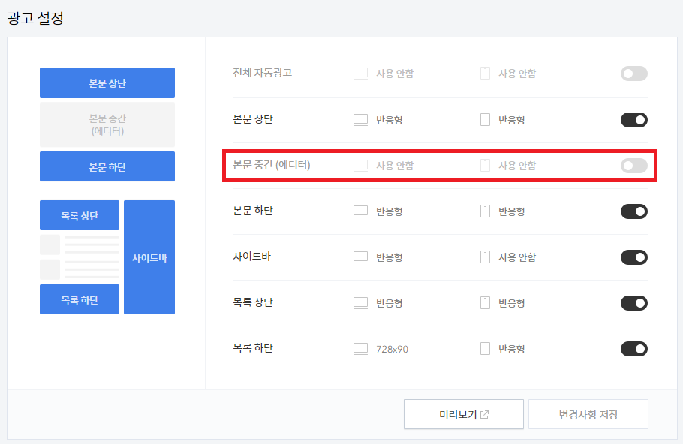683x444 pixels.
Task: Click desktop monitor icon in 목록 하단 row
Action: [x=360, y=348]
